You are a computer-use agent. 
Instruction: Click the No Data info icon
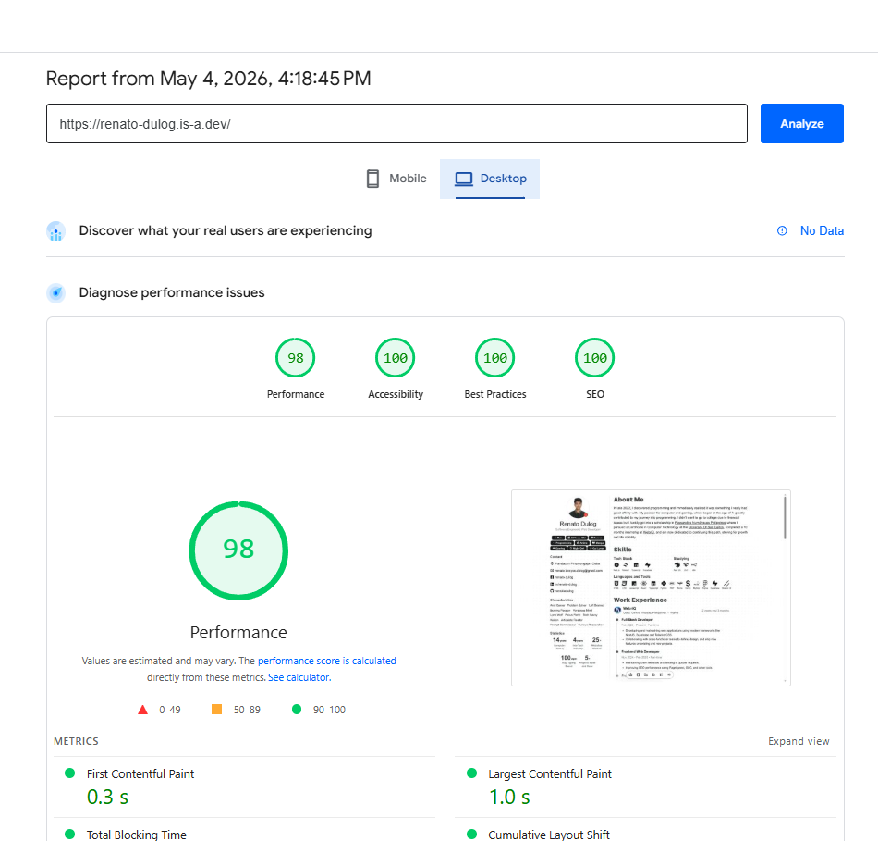click(782, 230)
